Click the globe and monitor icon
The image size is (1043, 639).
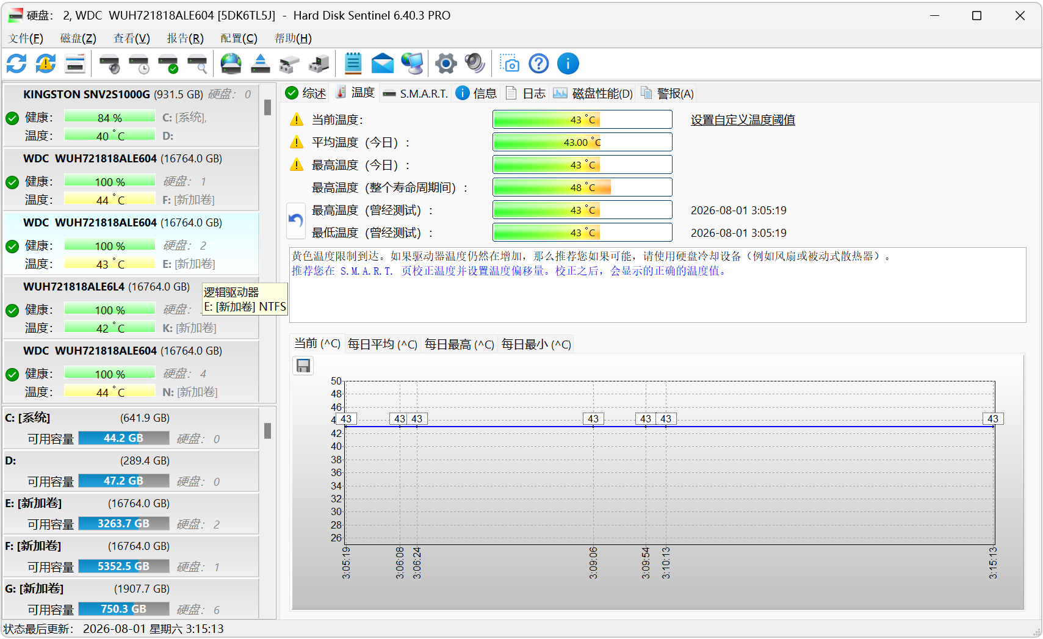tap(413, 63)
